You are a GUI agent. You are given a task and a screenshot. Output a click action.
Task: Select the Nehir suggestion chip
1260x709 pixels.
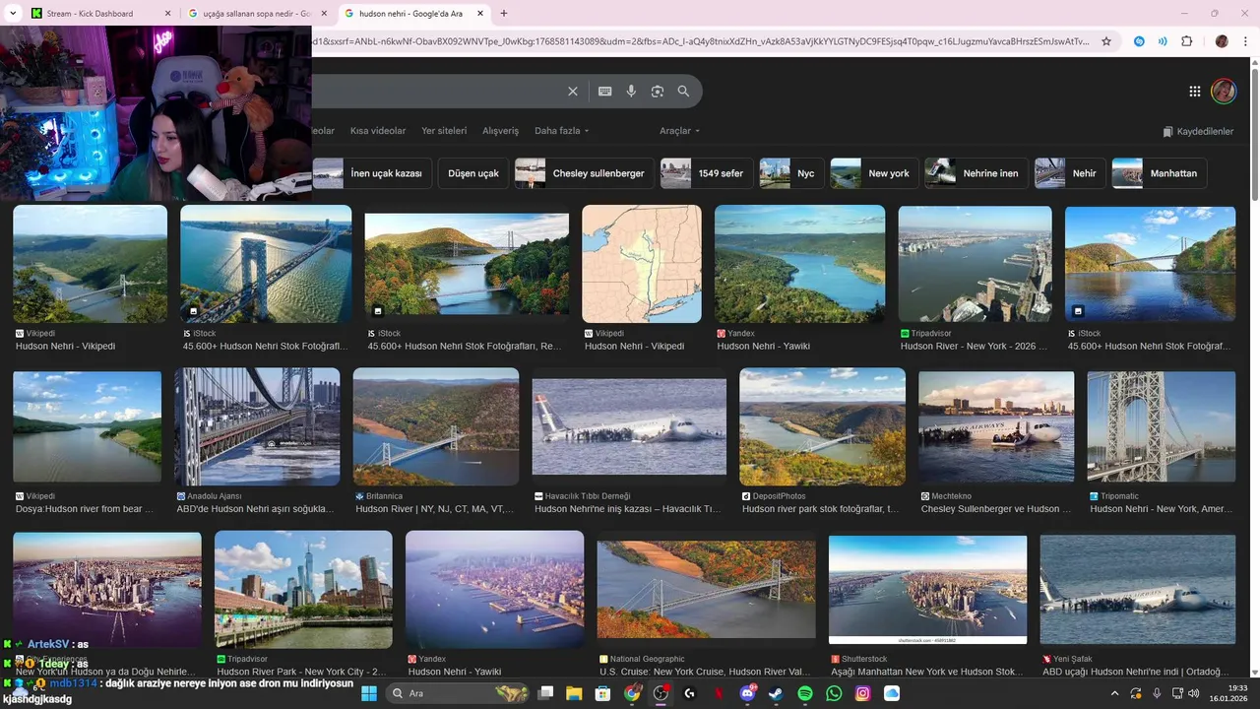(x=1070, y=173)
